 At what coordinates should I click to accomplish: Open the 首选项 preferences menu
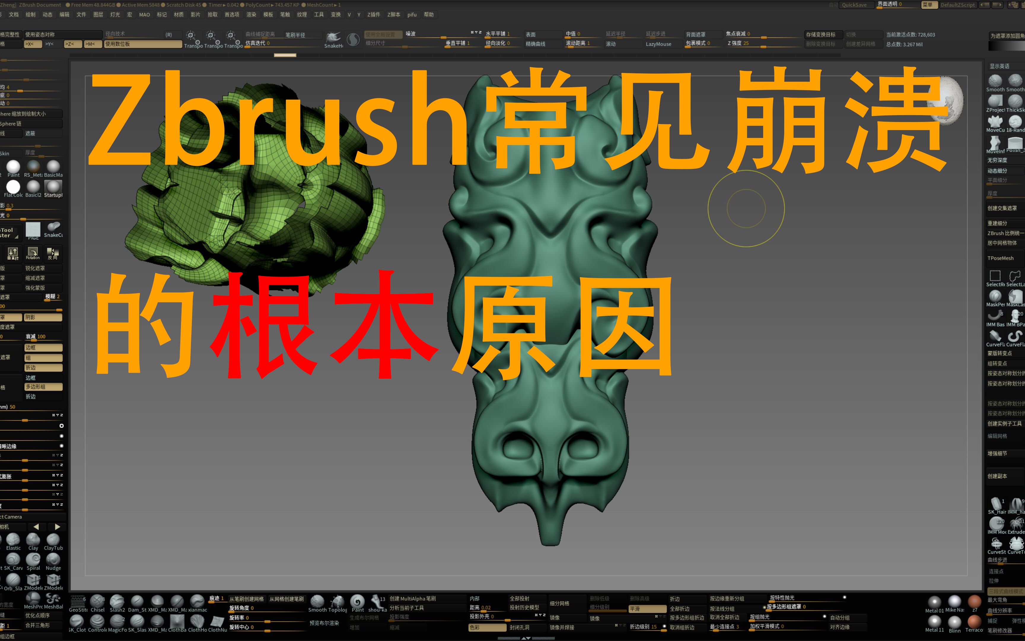coord(232,15)
